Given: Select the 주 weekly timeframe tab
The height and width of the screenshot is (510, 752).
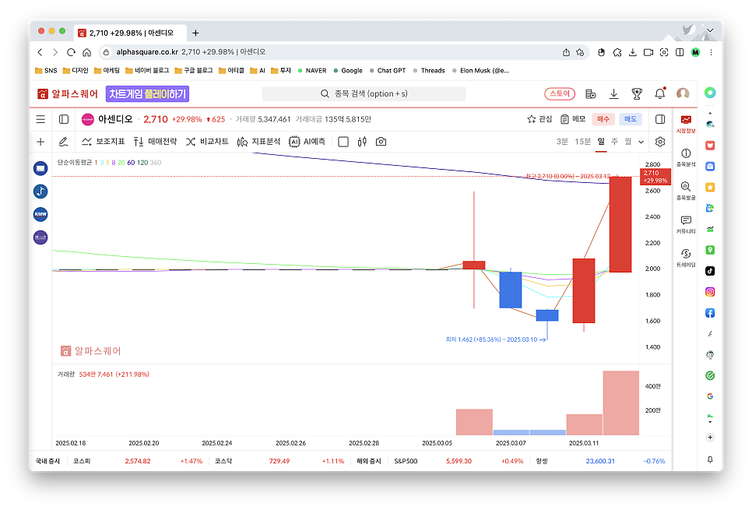Looking at the screenshot, I should coord(614,142).
